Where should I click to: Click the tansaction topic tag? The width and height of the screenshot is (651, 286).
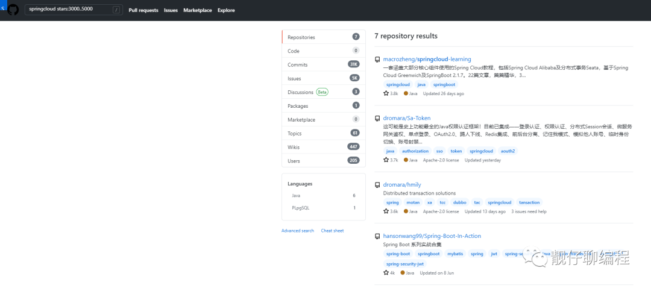click(x=529, y=202)
